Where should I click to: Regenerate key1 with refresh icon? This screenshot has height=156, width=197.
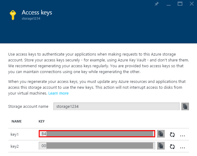click(x=172, y=135)
